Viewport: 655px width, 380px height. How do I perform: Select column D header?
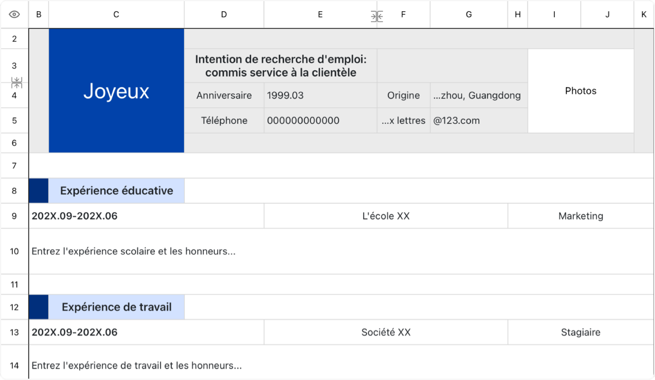tap(224, 14)
